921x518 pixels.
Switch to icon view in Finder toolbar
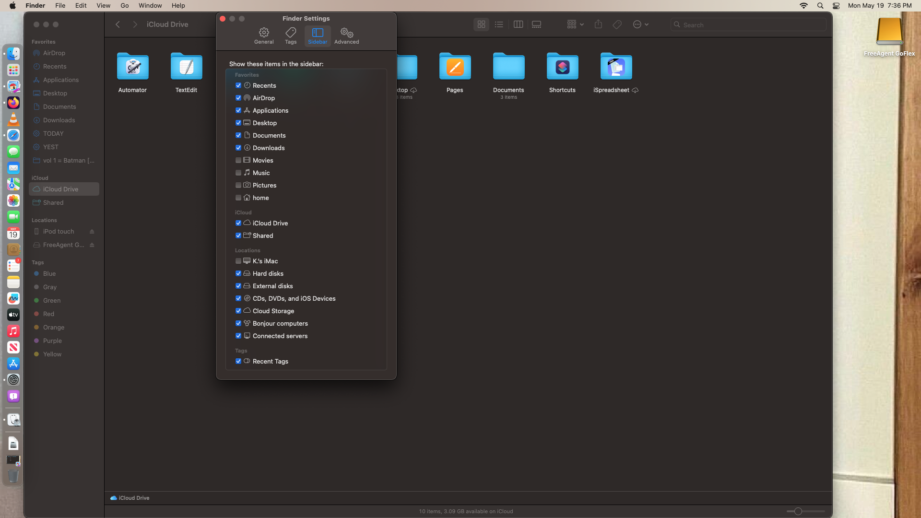tap(481, 24)
